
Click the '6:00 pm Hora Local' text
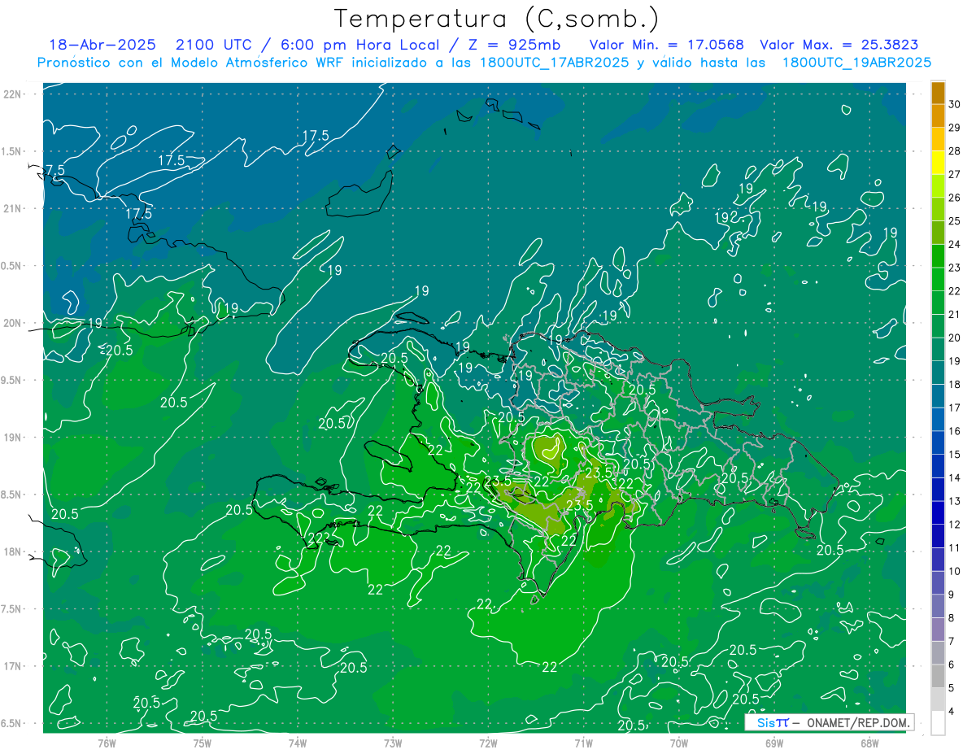click(x=361, y=45)
